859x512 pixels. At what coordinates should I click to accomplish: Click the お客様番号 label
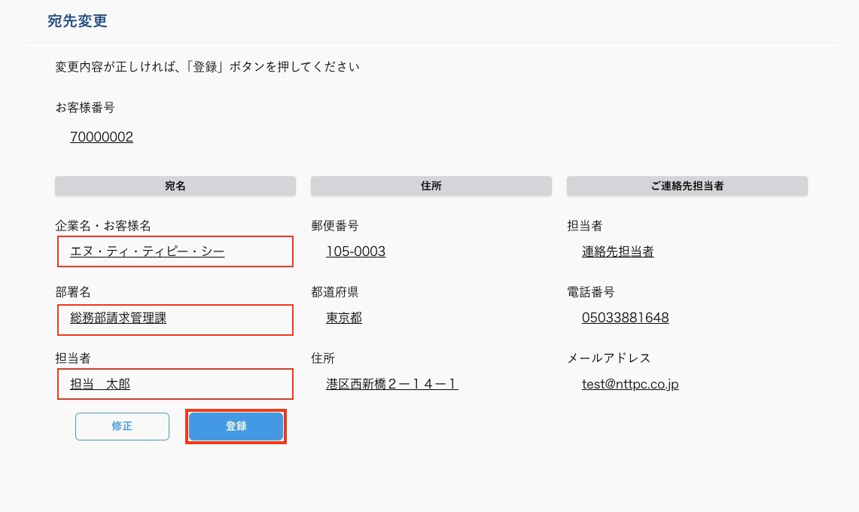pos(85,108)
